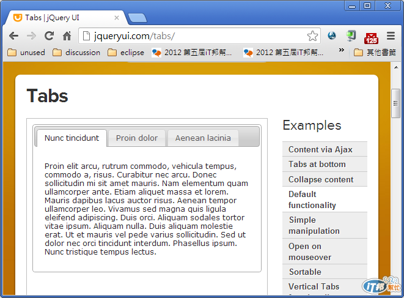Click the green monitor extension icon
Image resolution: width=404 pixels, height=298 pixels.
[x=351, y=35]
